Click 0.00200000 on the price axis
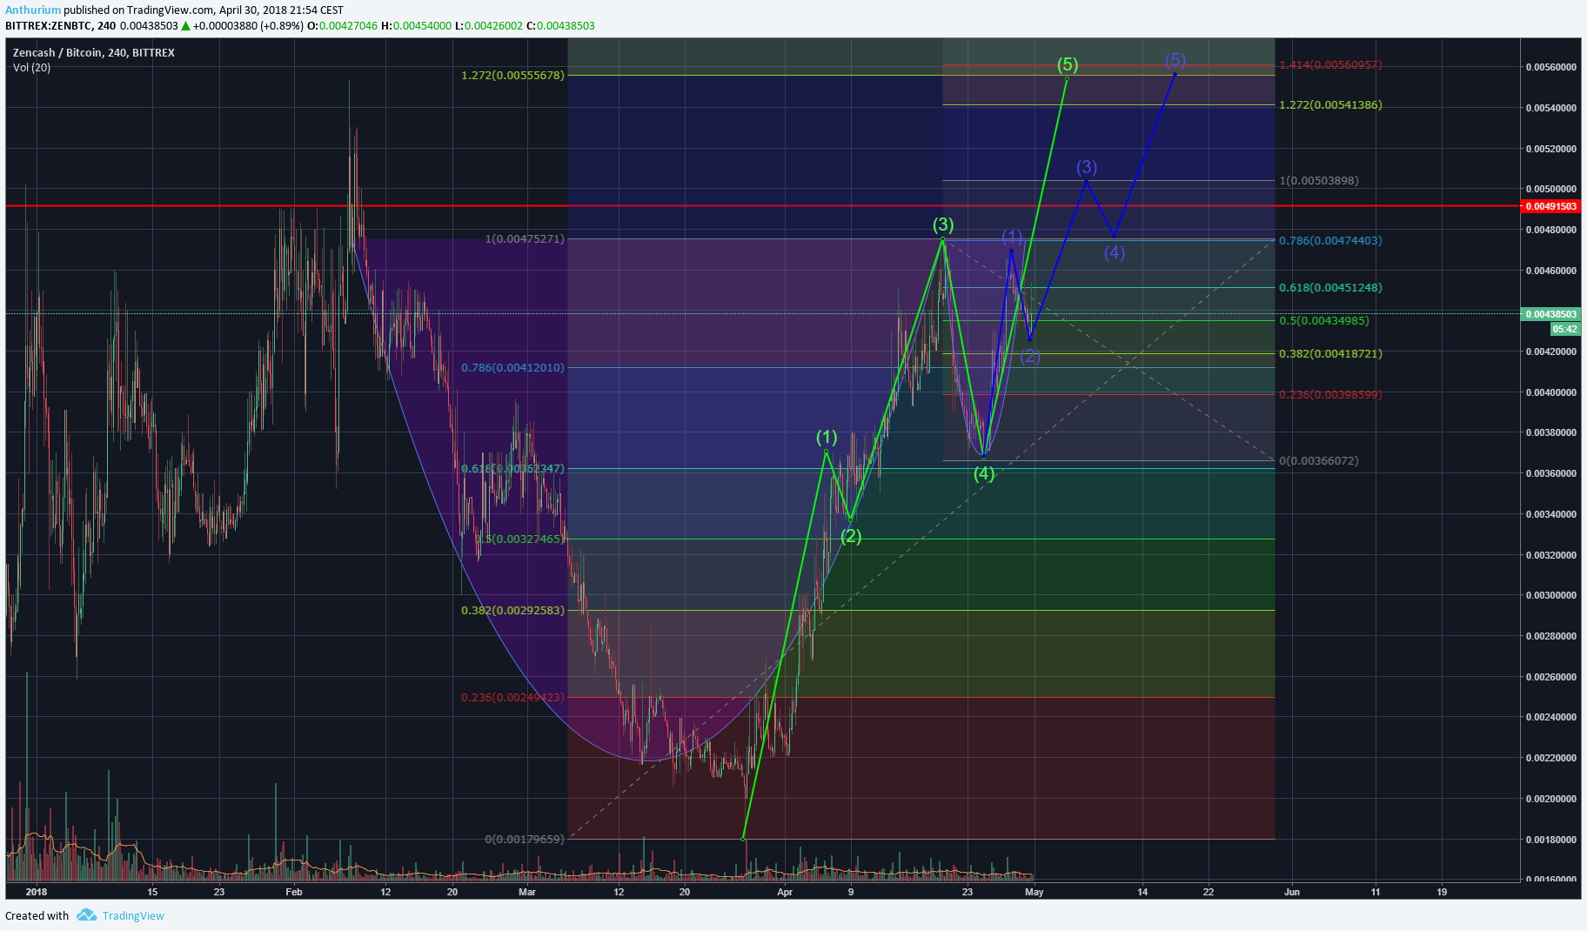 (1551, 799)
